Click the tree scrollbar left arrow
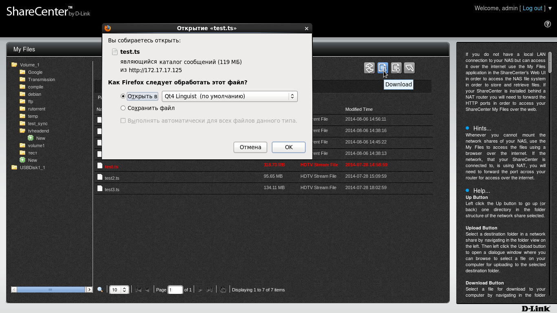 14,289
